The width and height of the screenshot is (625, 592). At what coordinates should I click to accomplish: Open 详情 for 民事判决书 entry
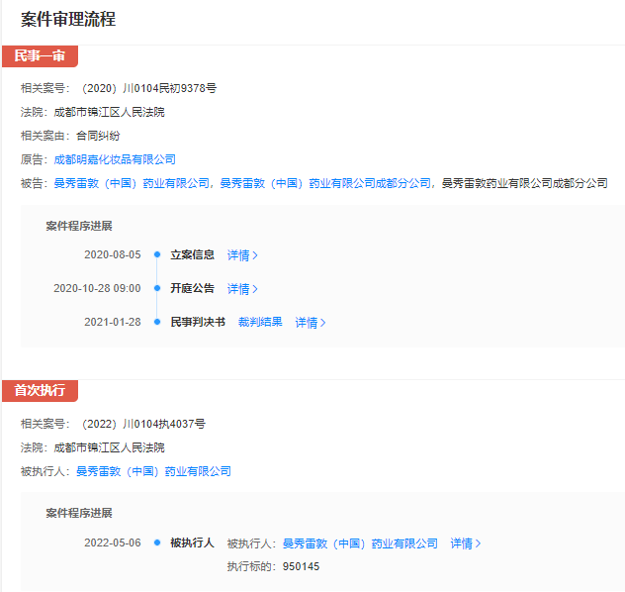click(x=311, y=323)
